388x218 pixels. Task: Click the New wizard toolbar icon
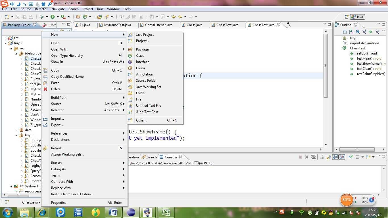(7, 17)
